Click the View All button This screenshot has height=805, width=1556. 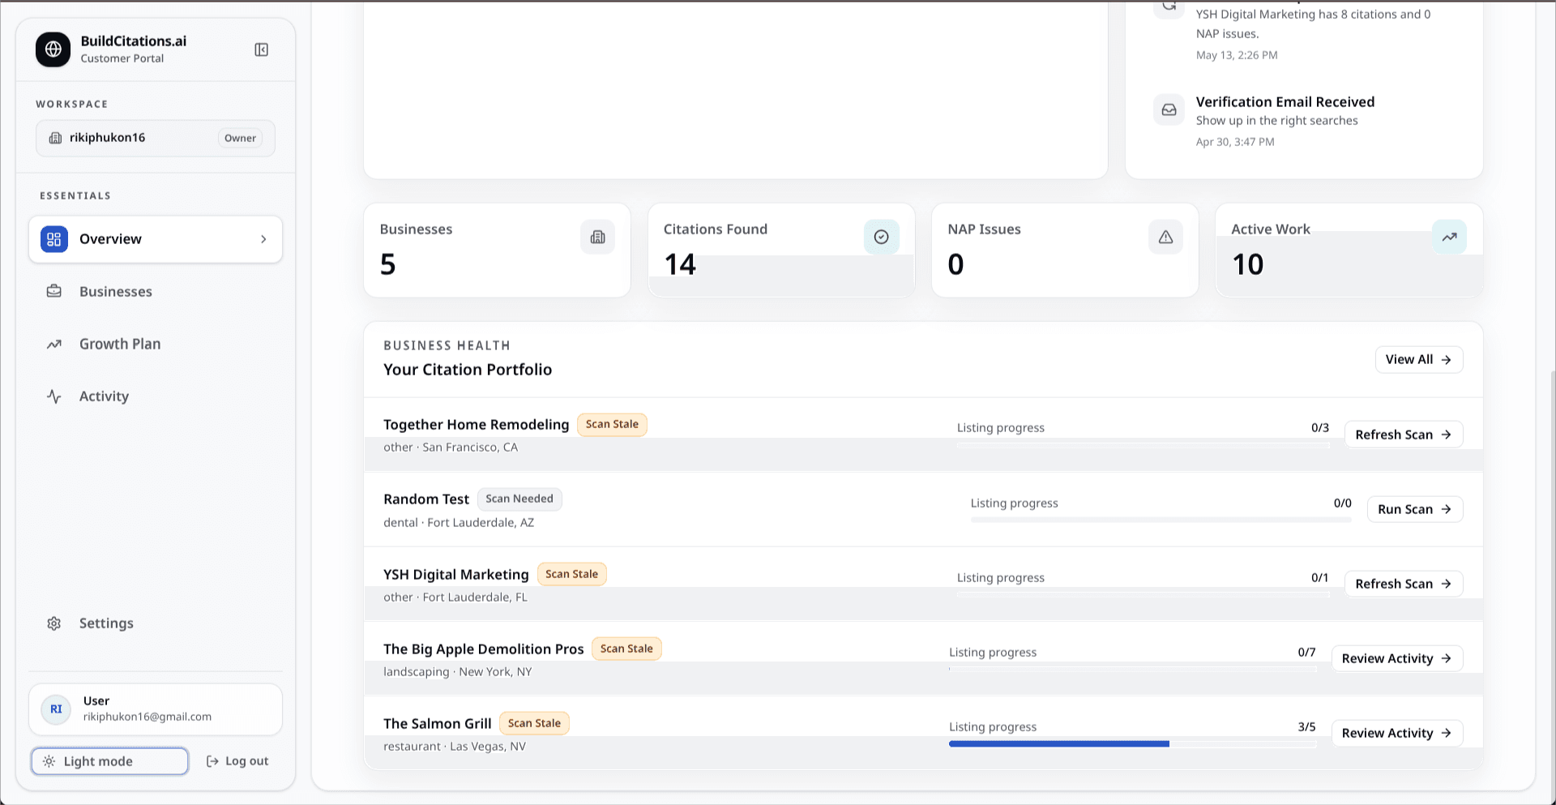click(1419, 360)
